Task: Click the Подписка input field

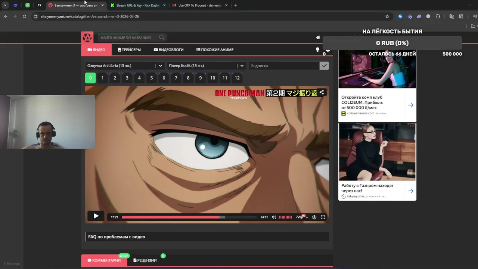Action: tap(284, 66)
